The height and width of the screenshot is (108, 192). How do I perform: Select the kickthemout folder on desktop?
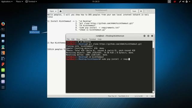[34, 29]
